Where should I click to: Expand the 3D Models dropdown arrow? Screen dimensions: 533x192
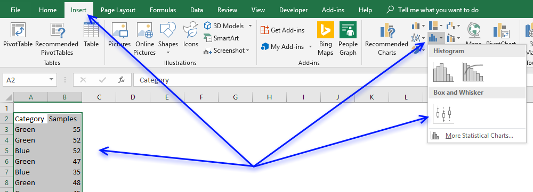pos(250,26)
